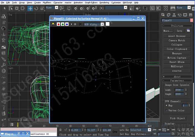The height and width of the screenshot is (137, 195).
Task: Open the named selection sets dropdown
Action: pos(126,8)
